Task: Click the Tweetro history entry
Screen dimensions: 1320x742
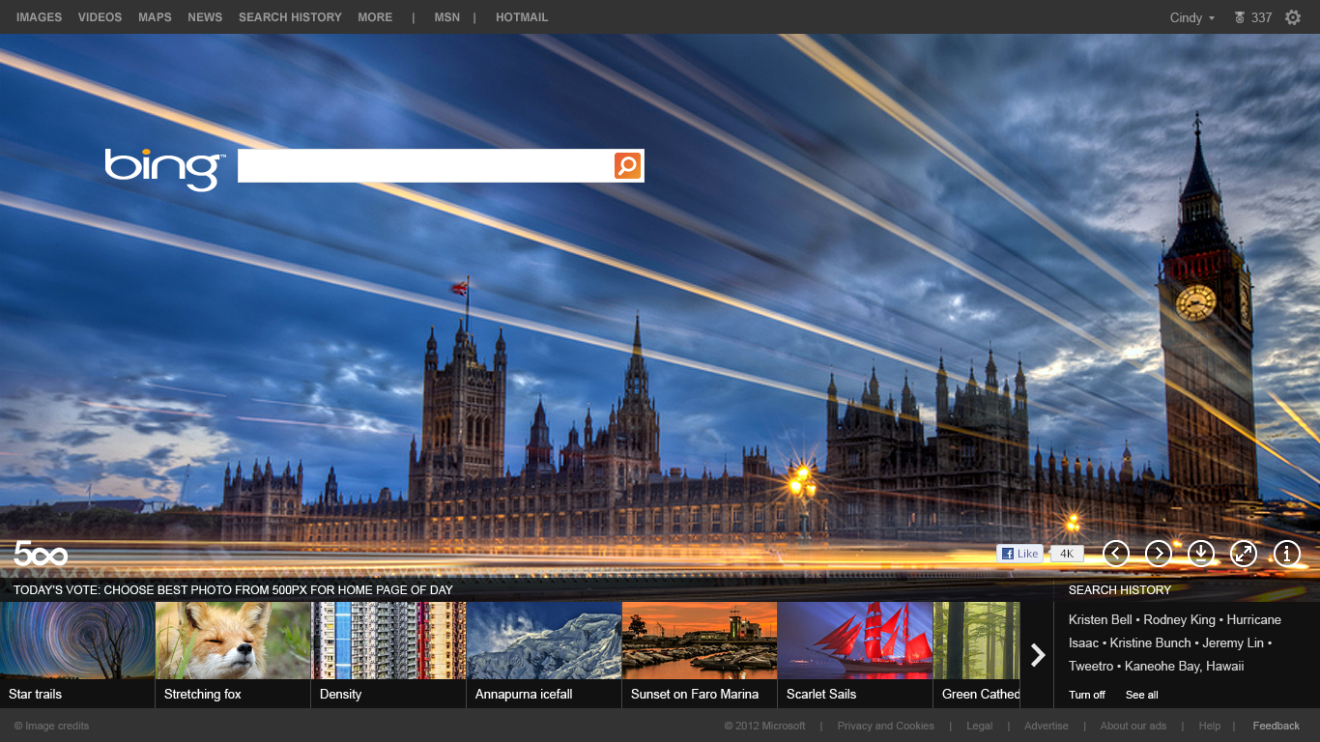Action: pos(1091,667)
